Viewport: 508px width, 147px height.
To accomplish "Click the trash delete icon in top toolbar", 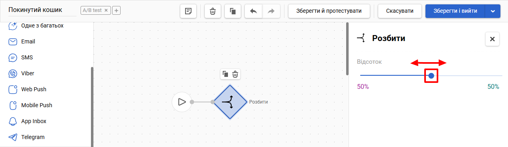I will click(213, 11).
